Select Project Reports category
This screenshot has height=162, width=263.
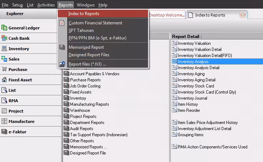pos(83,116)
